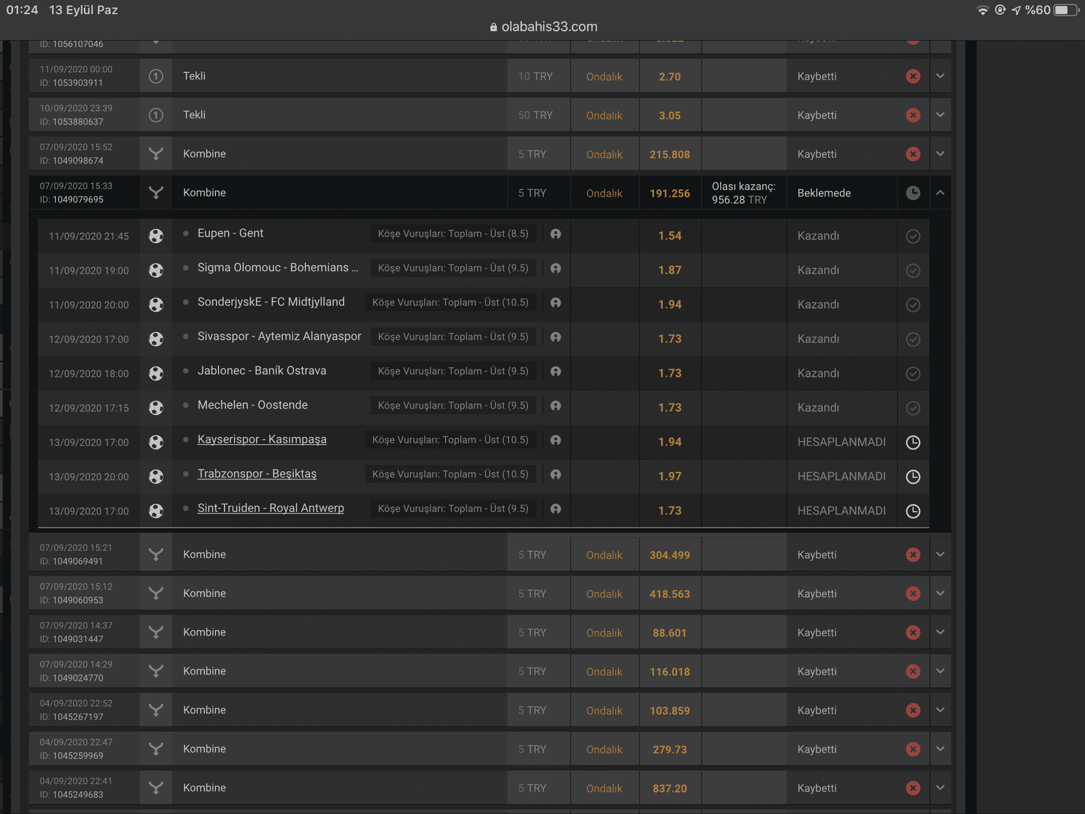
Task: Click the odds value 103.859
Action: 670,711
